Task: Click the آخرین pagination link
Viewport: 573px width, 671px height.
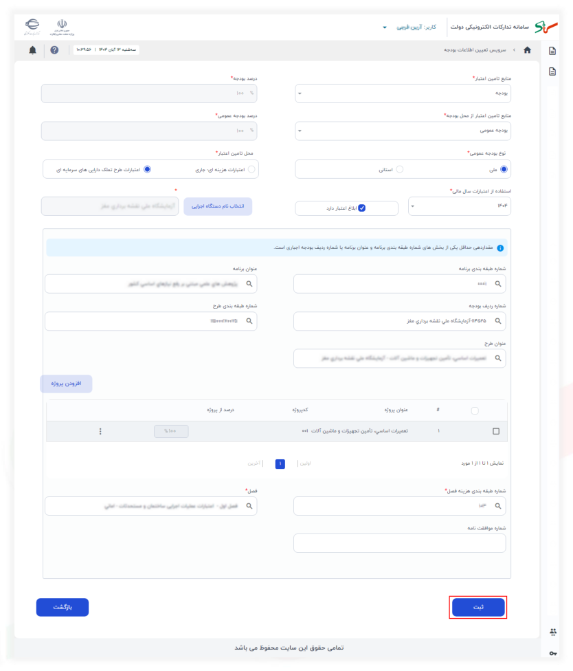Action: pyautogui.click(x=254, y=463)
